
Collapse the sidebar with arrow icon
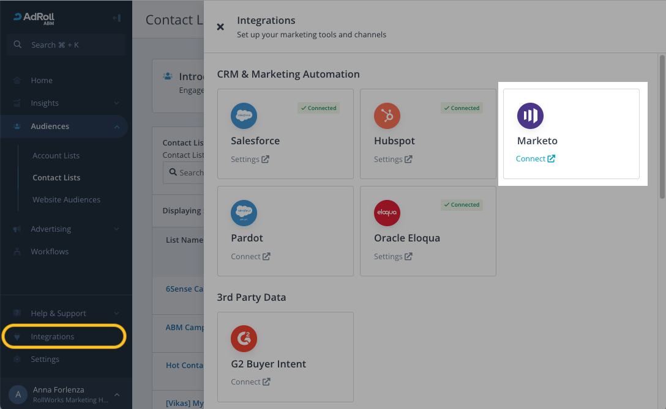pyautogui.click(x=116, y=18)
